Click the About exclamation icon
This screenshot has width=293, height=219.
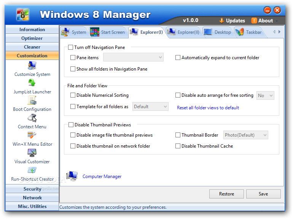(x=254, y=20)
